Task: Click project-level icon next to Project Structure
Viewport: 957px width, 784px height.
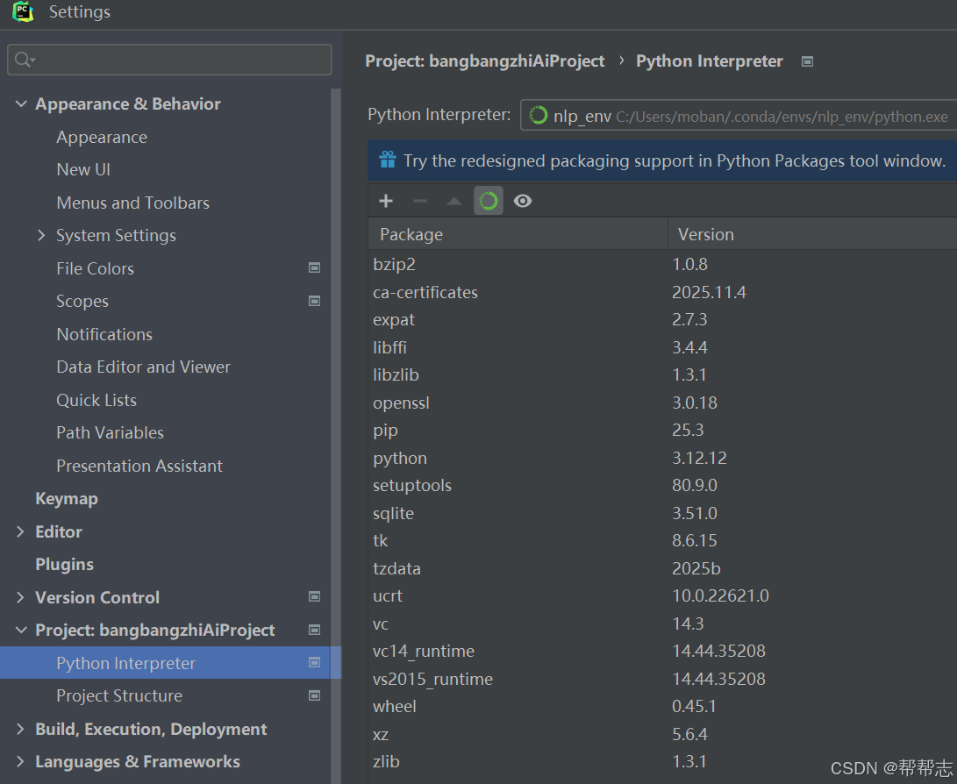Action: coord(314,695)
